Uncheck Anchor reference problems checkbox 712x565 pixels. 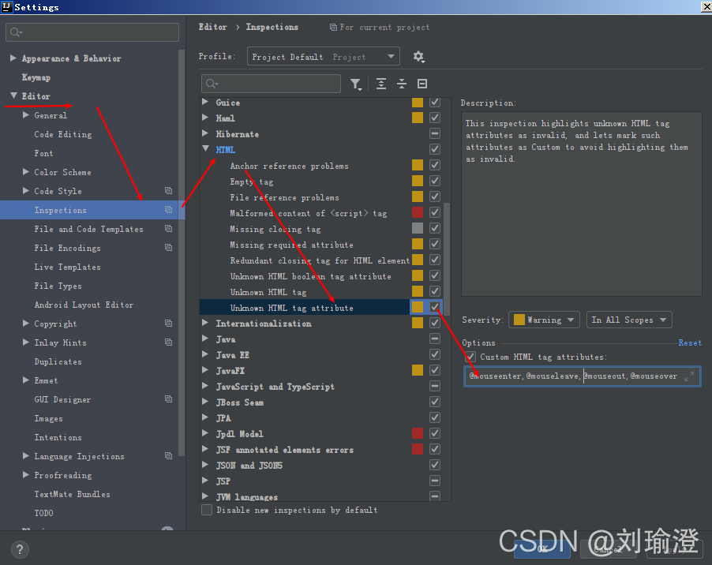pyautogui.click(x=435, y=165)
